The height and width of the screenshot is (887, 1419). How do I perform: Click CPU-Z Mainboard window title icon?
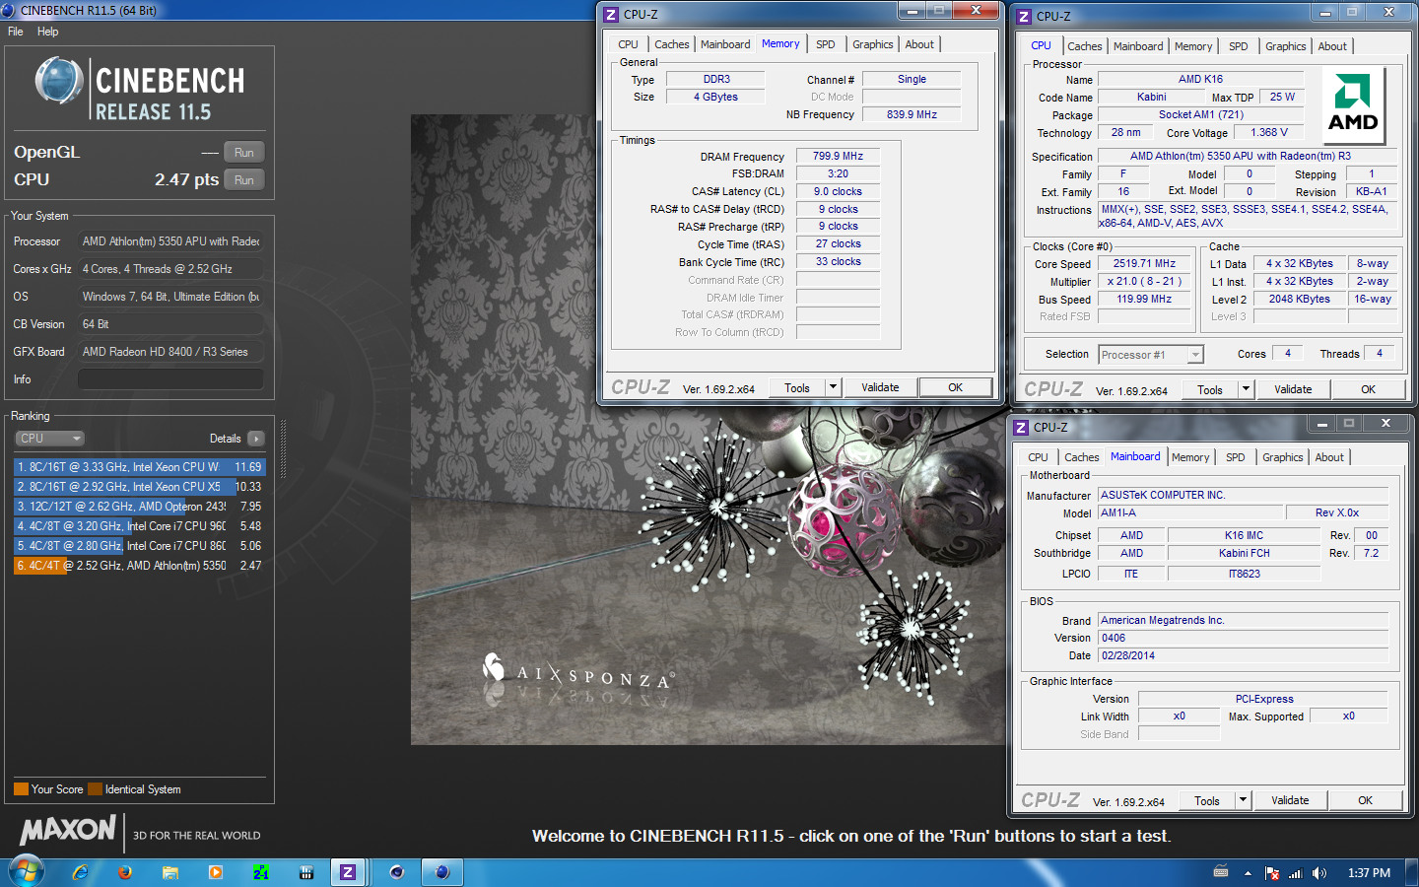[1021, 428]
